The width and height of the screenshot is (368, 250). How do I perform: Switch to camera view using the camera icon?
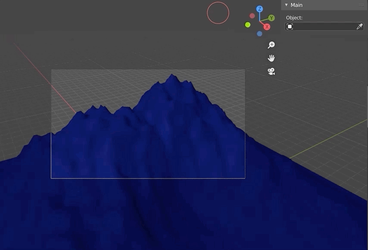[x=271, y=72]
